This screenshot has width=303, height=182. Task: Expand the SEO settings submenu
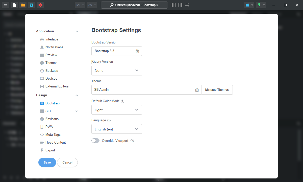[76, 111]
